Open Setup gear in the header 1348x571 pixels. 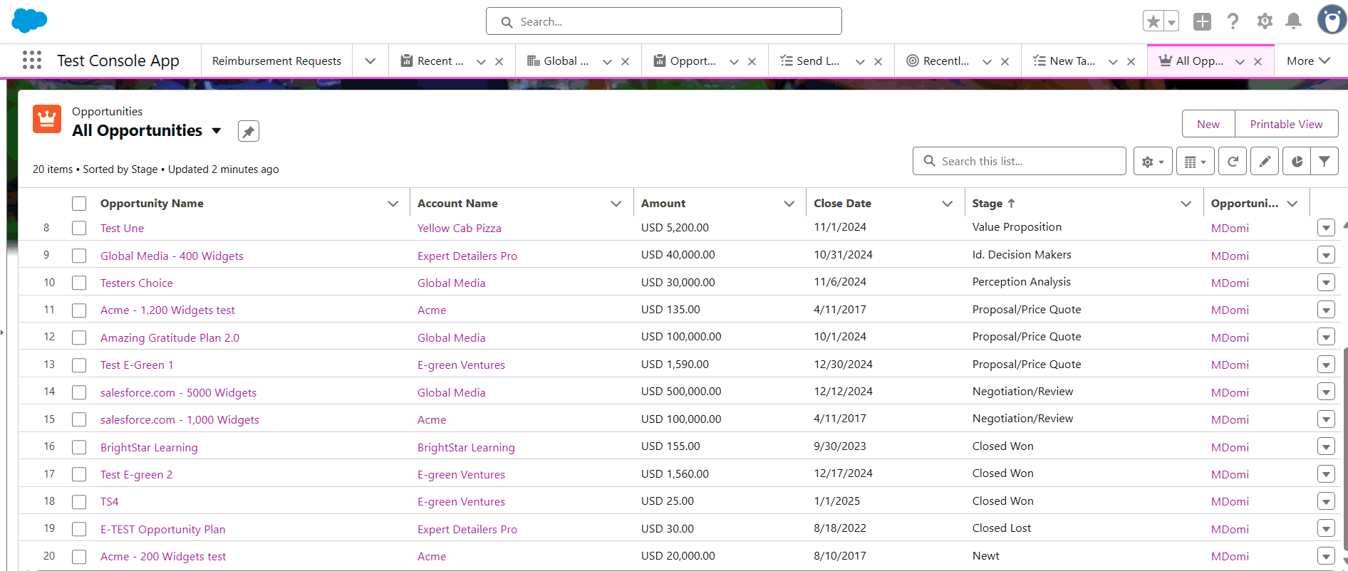pos(1265,21)
